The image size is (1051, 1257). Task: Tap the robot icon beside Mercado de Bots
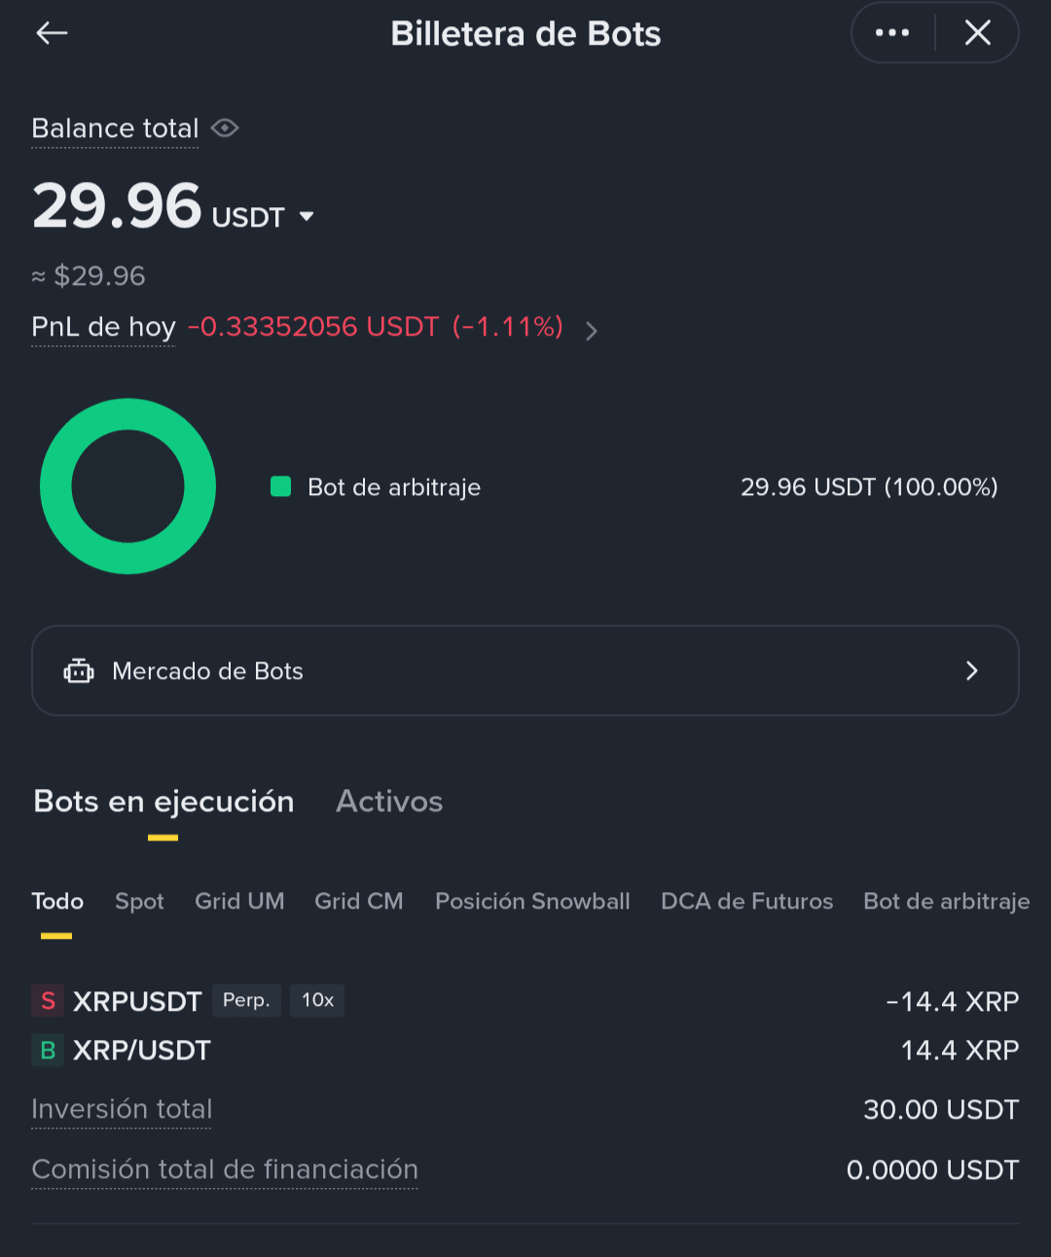[x=79, y=671]
